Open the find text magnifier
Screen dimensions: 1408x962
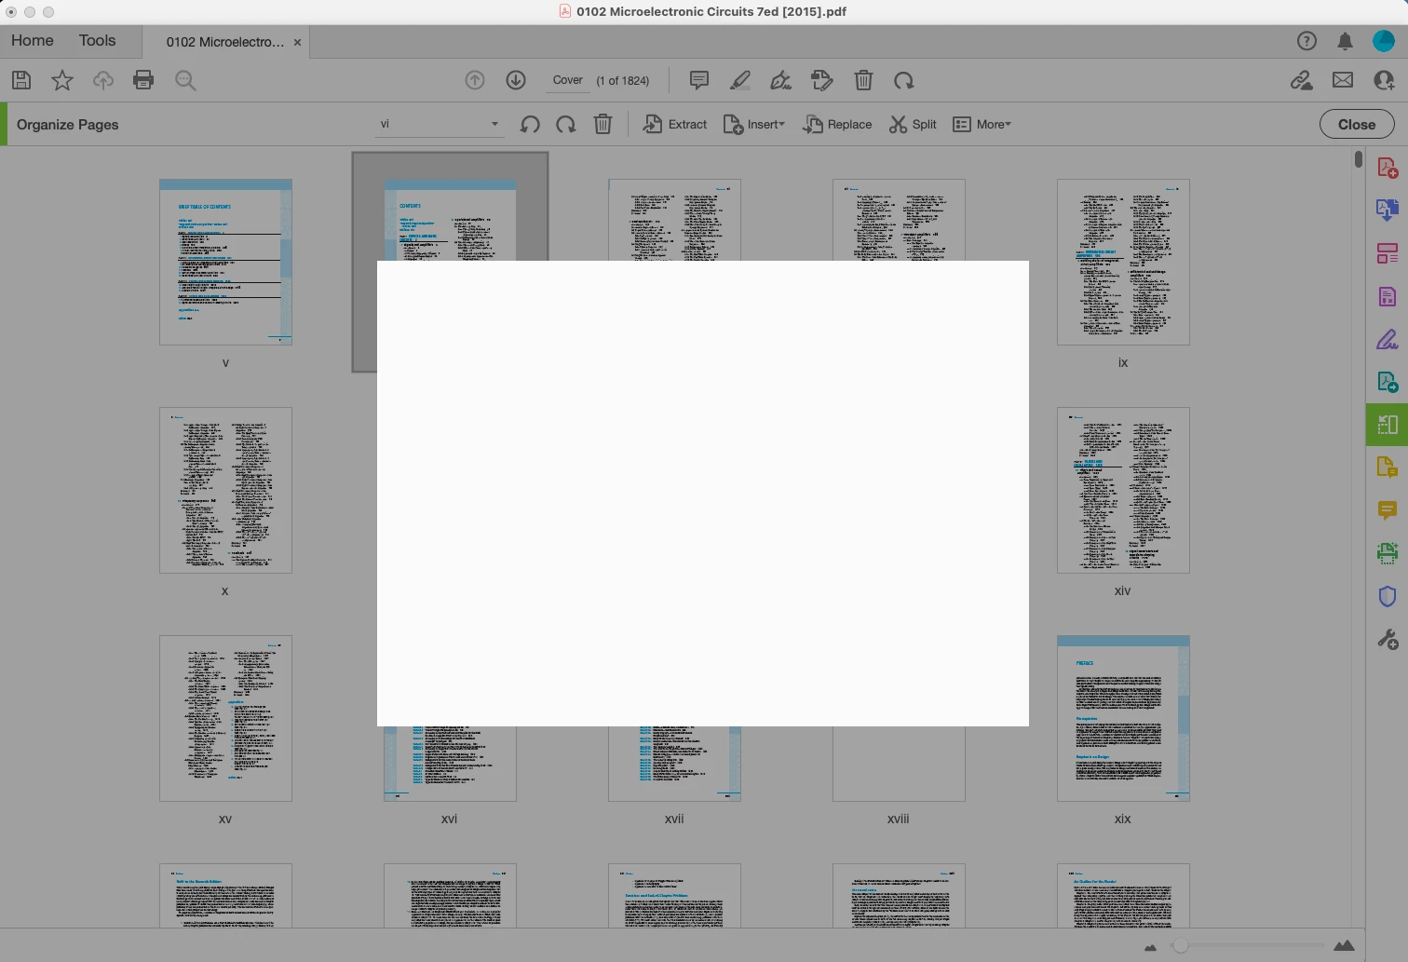tap(185, 80)
